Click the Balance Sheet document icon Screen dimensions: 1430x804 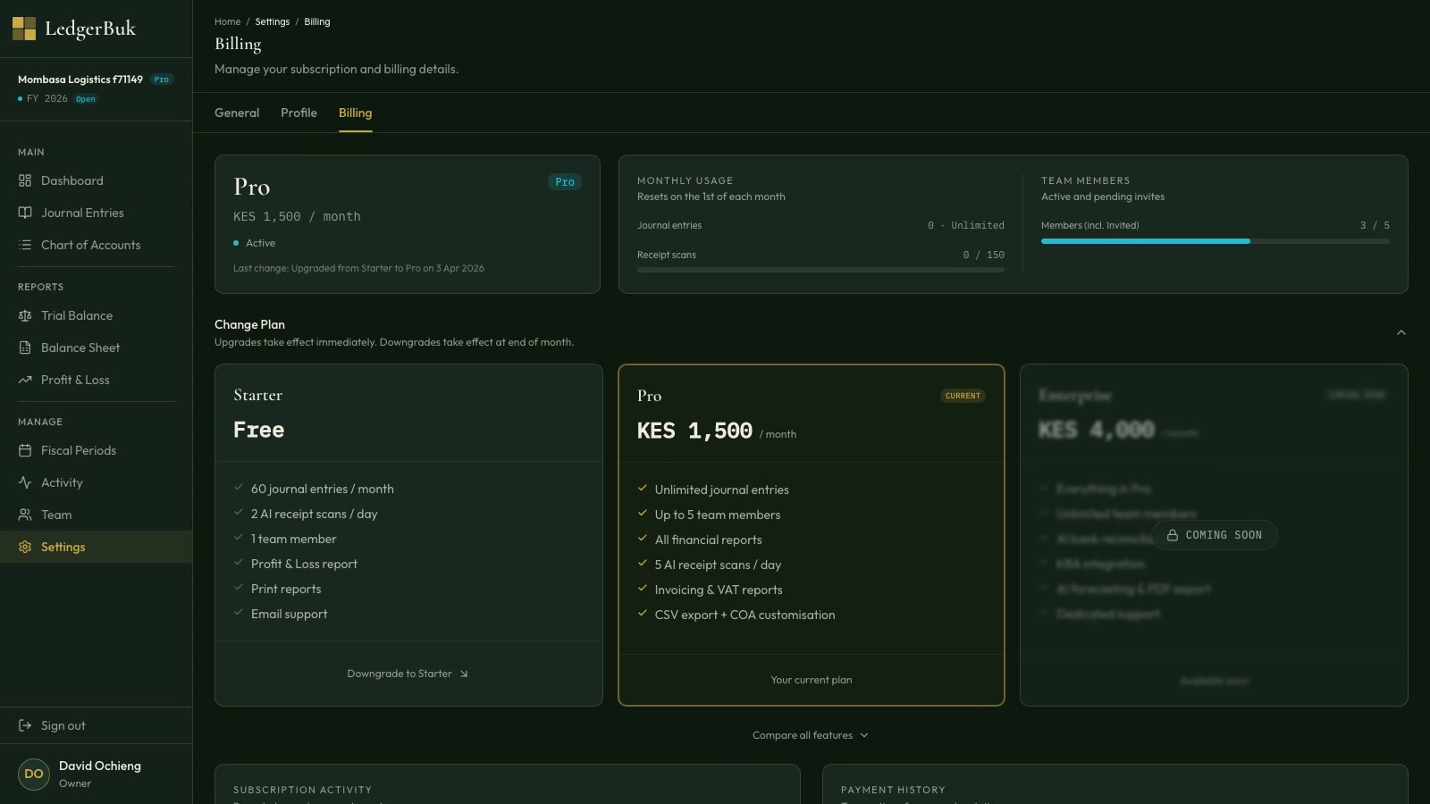coord(25,348)
